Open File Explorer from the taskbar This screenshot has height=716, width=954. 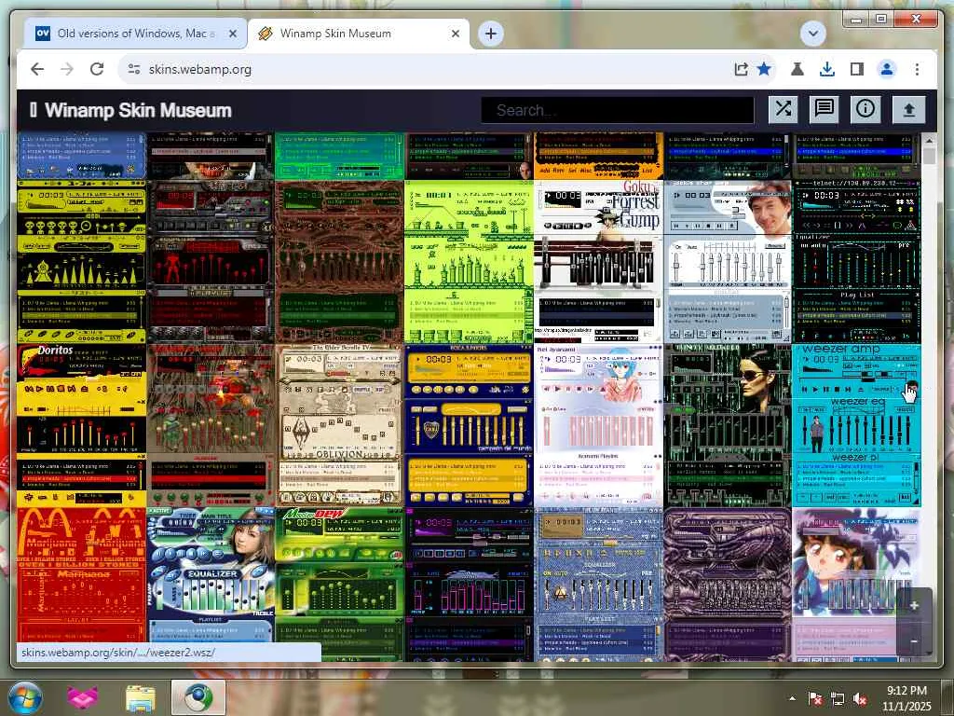click(141, 698)
